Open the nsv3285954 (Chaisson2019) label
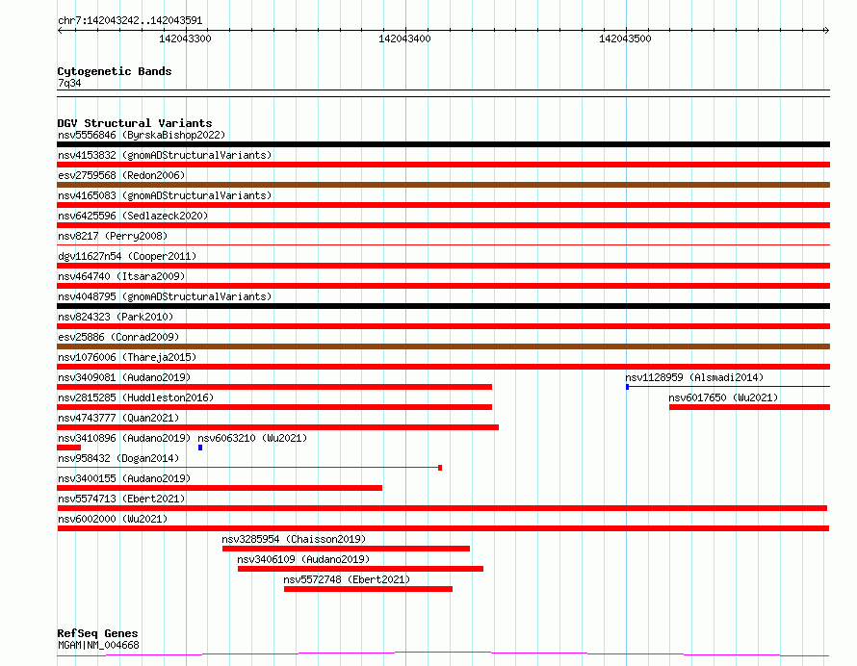 pos(294,539)
